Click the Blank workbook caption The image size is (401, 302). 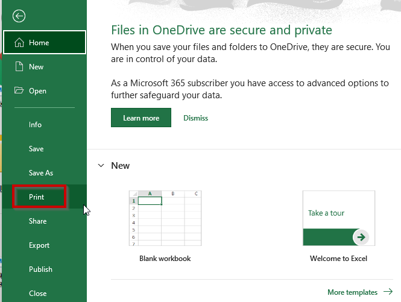[x=165, y=259]
